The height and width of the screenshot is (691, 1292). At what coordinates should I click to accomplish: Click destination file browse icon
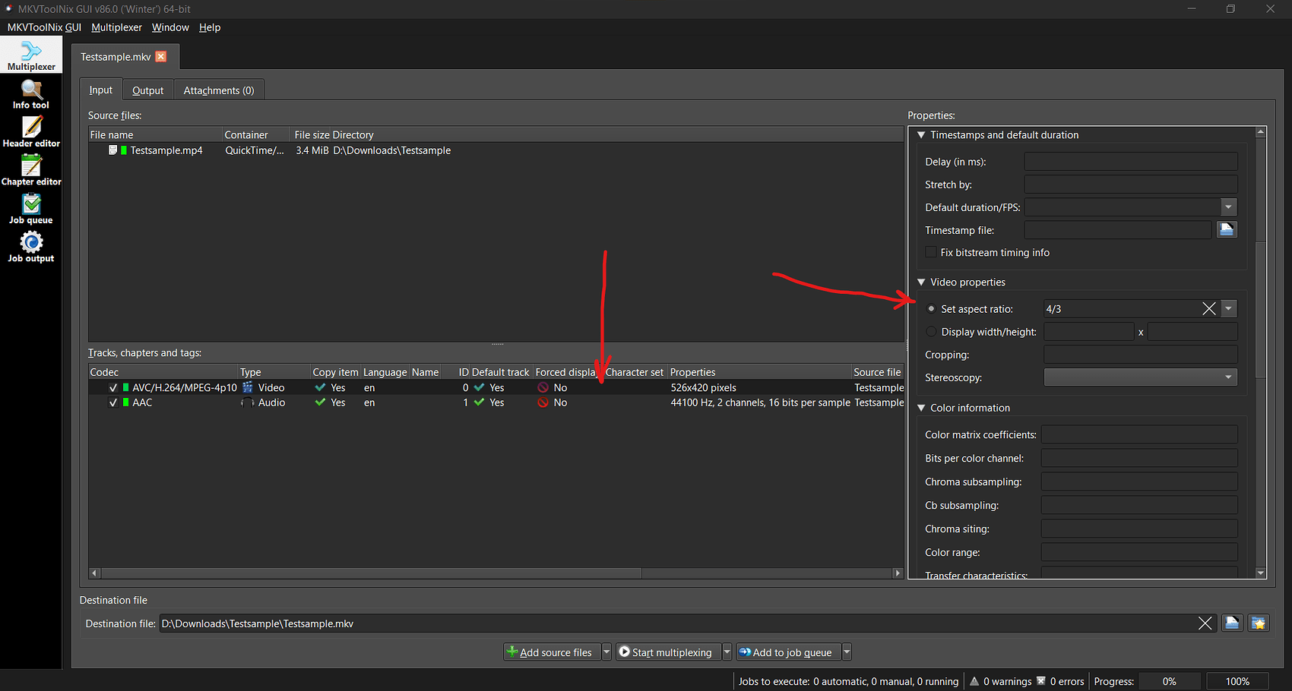click(x=1232, y=623)
